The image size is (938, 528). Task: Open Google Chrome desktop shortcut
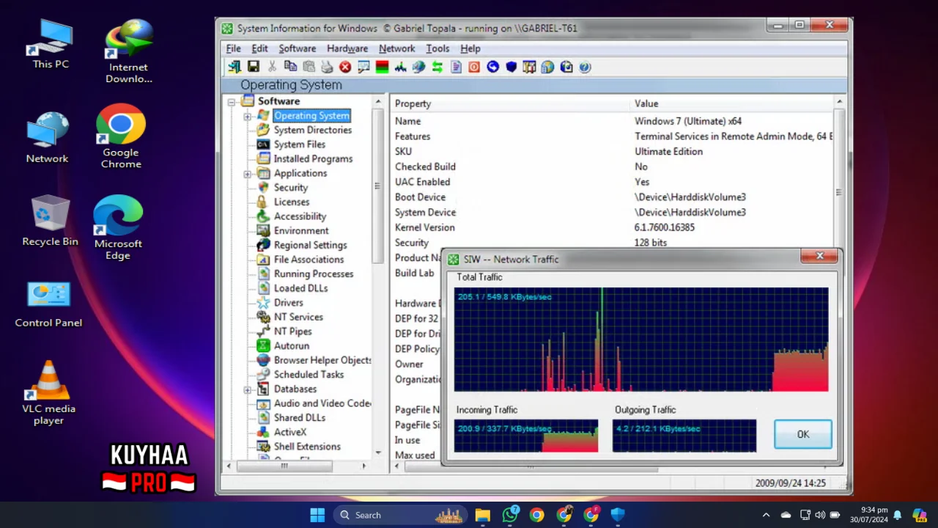[x=121, y=137]
